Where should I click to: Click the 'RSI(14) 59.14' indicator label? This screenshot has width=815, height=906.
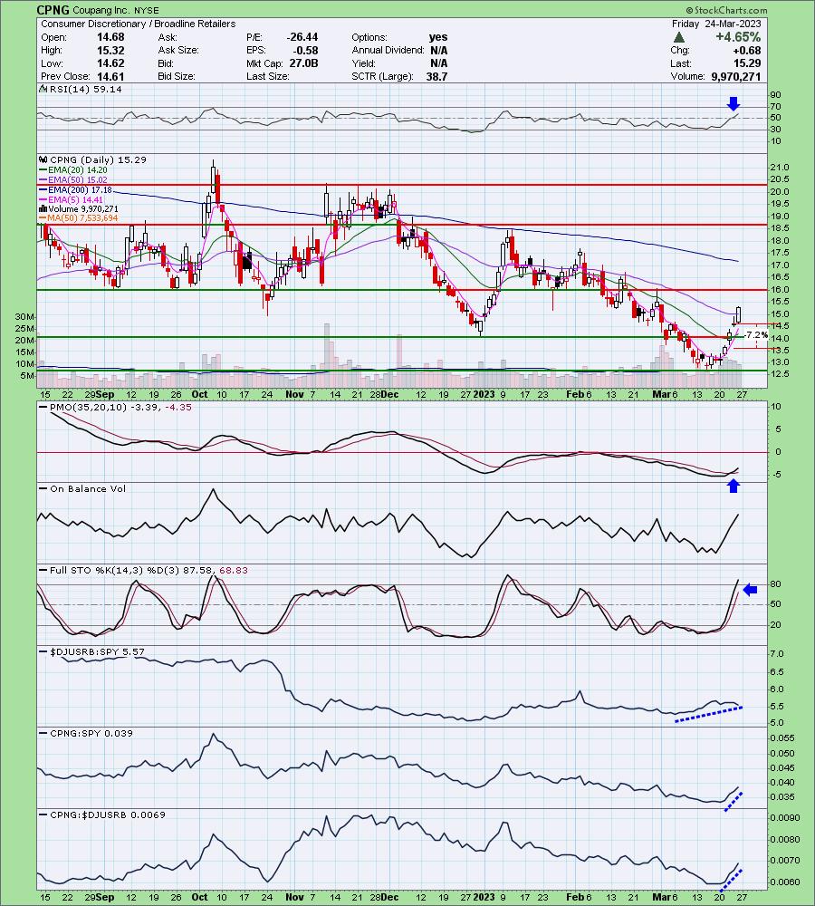pyautogui.click(x=85, y=89)
